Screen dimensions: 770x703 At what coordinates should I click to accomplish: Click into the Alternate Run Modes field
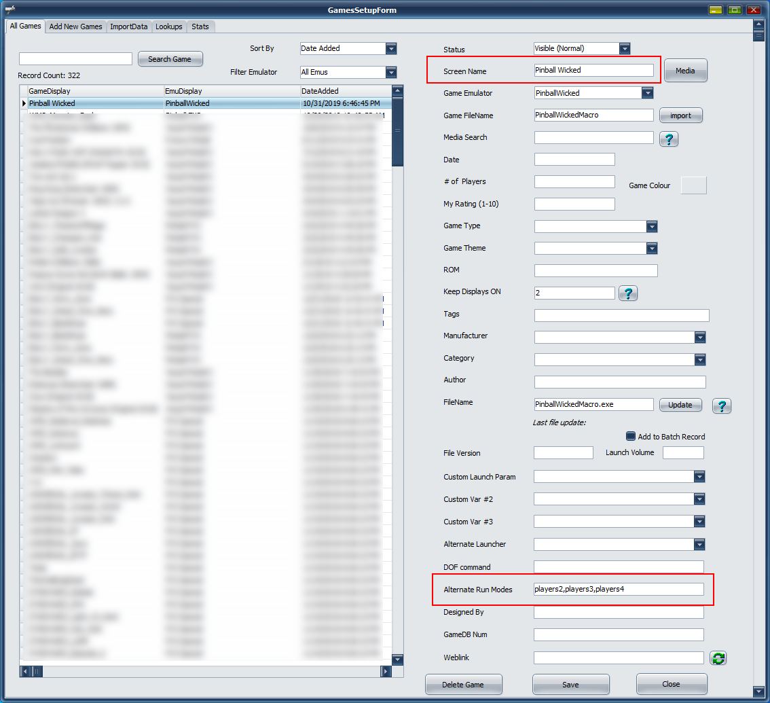coord(618,589)
